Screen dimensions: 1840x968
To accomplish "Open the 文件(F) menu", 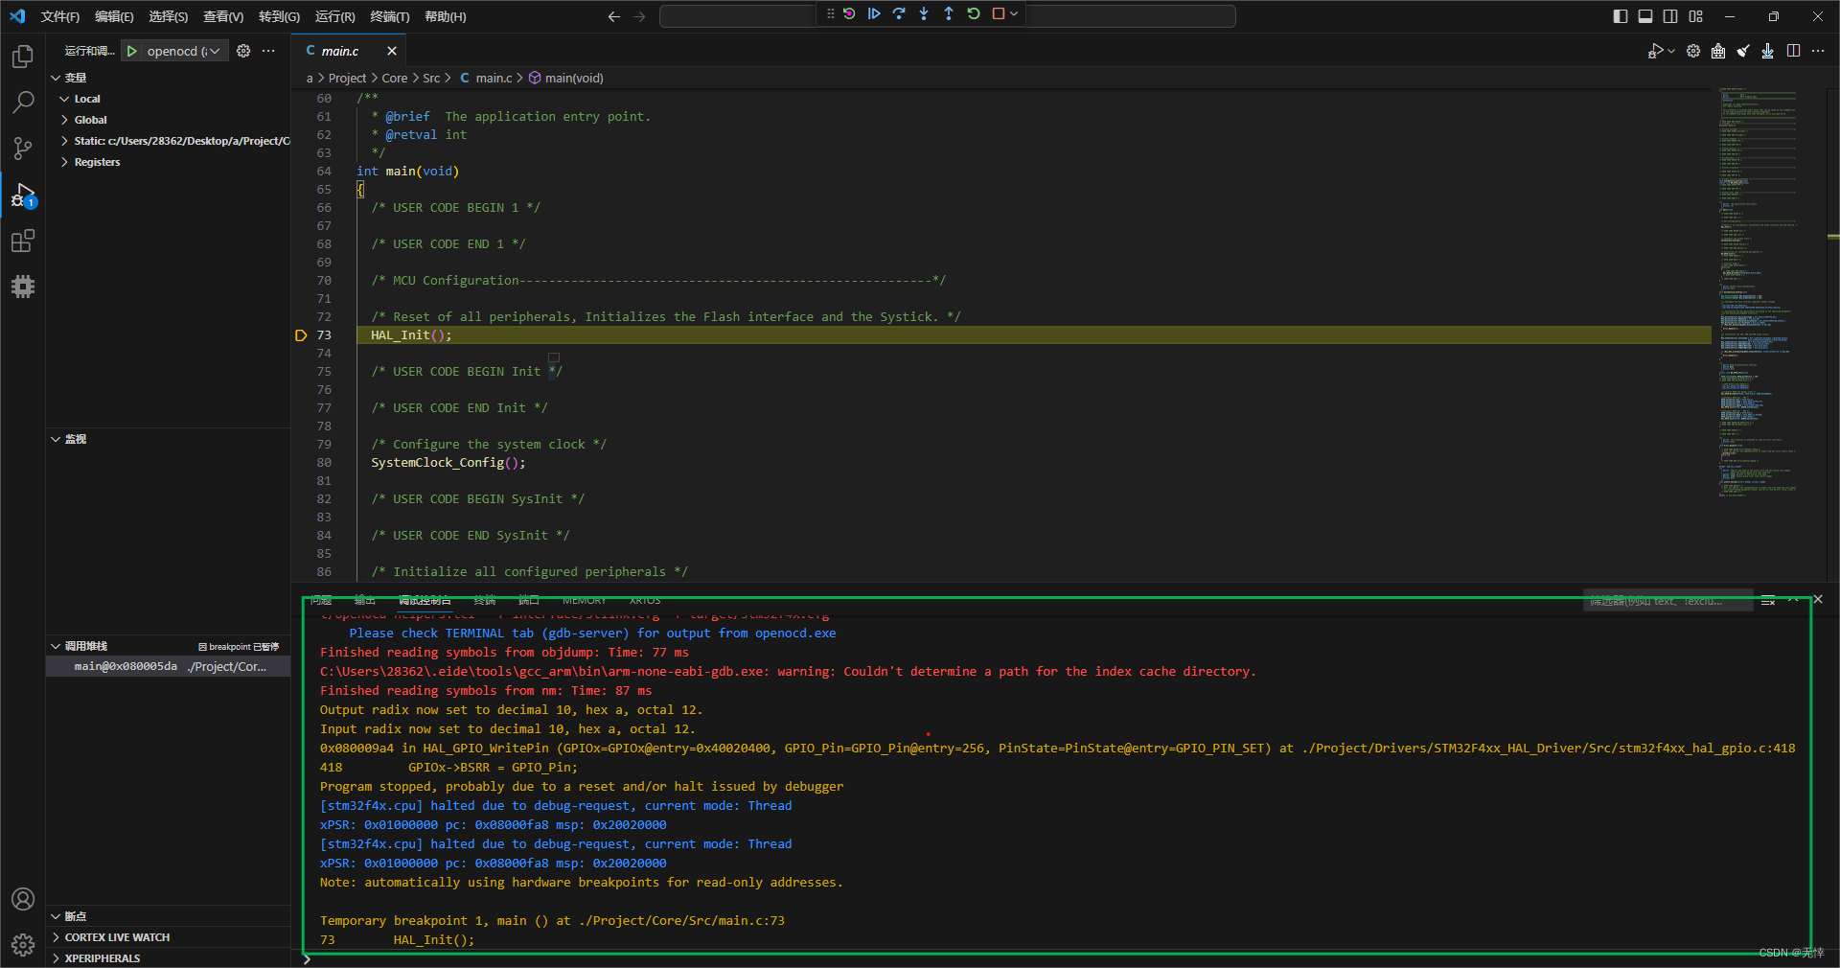I will pyautogui.click(x=60, y=16).
